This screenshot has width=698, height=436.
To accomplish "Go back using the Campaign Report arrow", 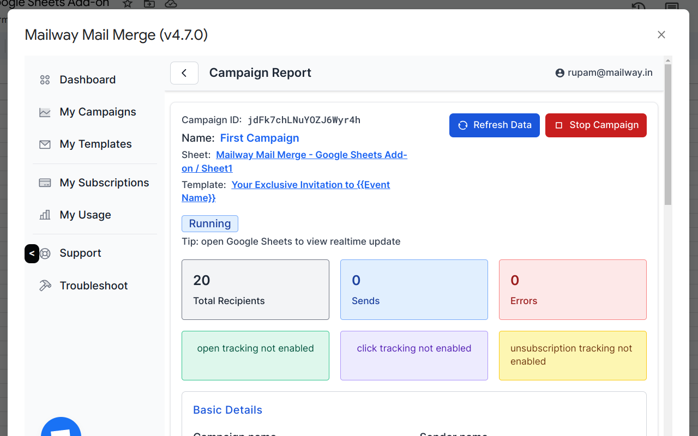I will click(184, 73).
